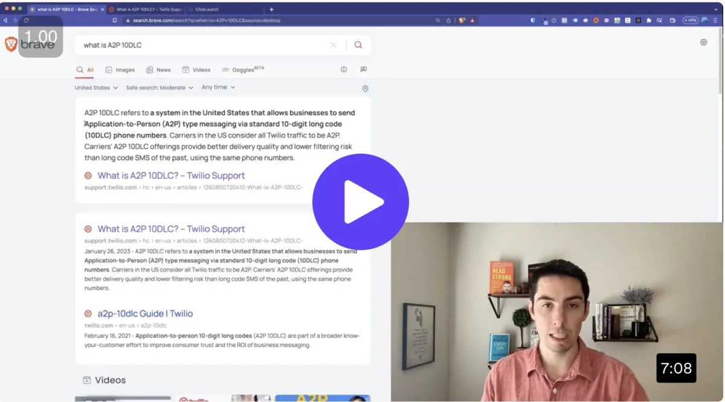Click the 1.00 playback speed badge
This screenshot has width=725, height=402.
coord(40,37)
